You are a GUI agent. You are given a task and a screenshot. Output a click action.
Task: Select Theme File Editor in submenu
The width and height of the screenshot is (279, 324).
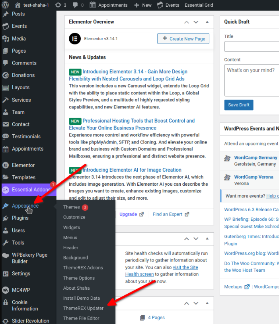(81, 318)
